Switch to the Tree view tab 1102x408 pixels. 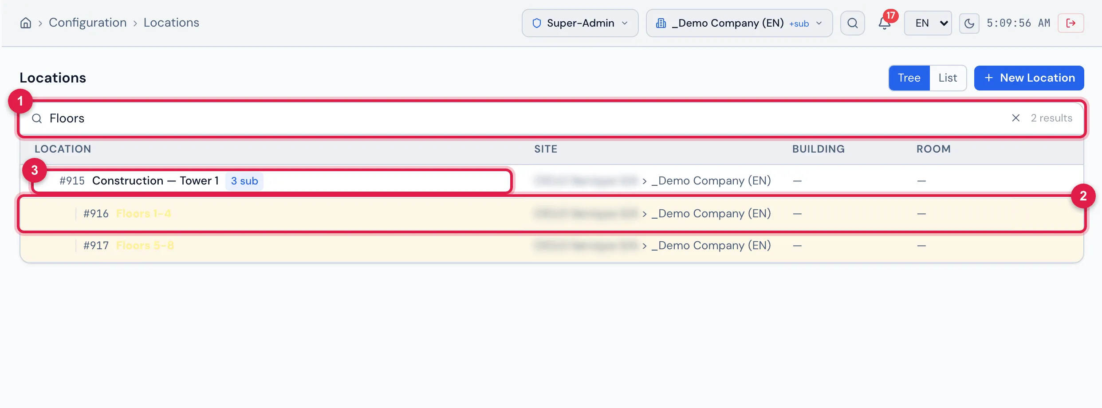pos(909,78)
